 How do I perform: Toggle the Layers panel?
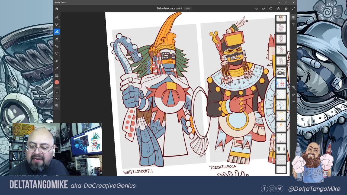[x=293, y=17]
